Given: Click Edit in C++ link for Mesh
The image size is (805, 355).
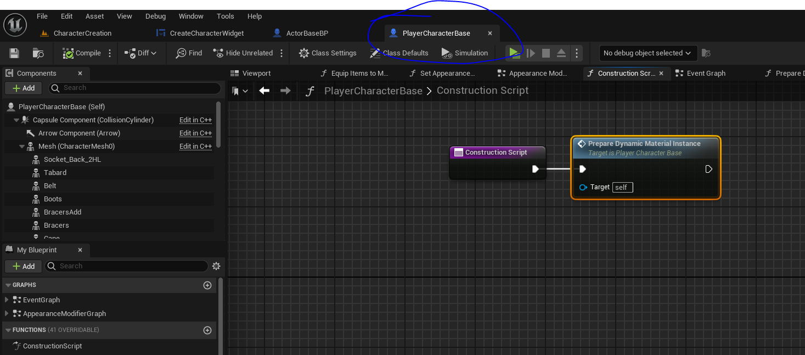Looking at the screenshot, I should coord(195,146).
